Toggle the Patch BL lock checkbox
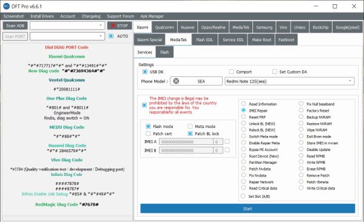This screenshot has height=222, width=364. pos(190,133)
